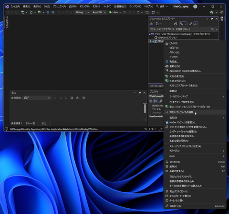Screen dimensions: 229x214
Task: Click the 検索 search box in title bar
Action: coord(162,7)
